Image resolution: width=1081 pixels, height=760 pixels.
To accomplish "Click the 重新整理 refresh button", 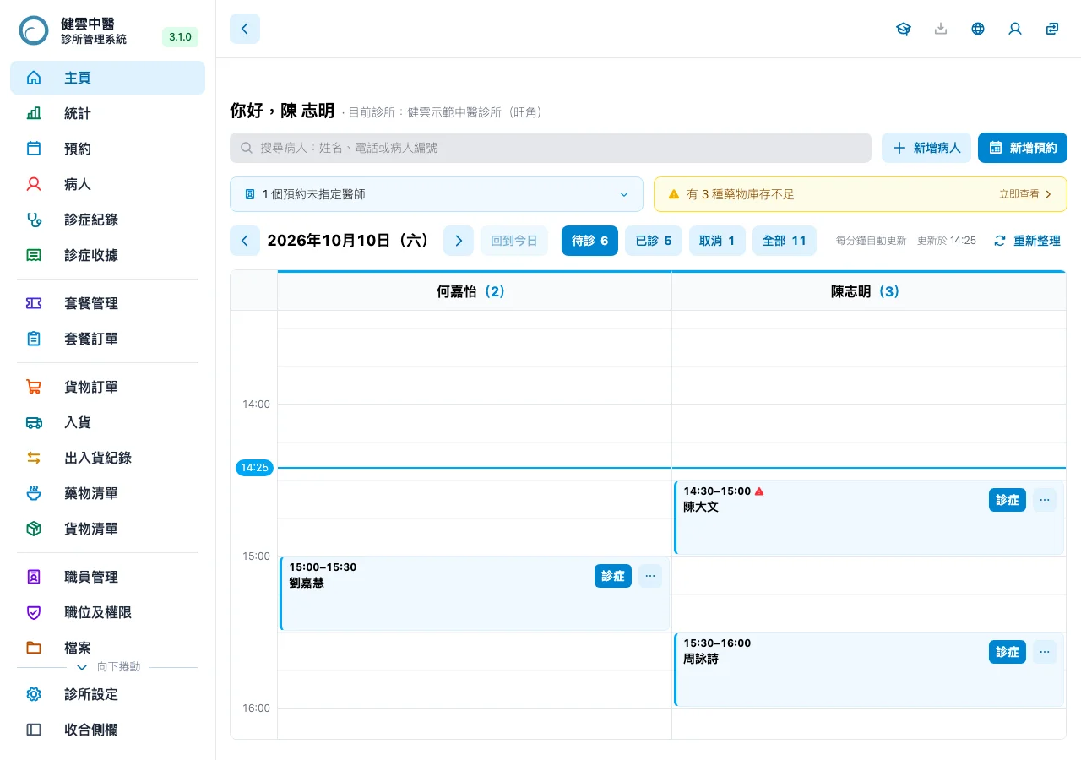I will pos(1027,241).
